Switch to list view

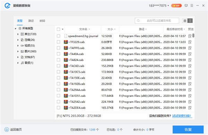click(x=190, y=21)
